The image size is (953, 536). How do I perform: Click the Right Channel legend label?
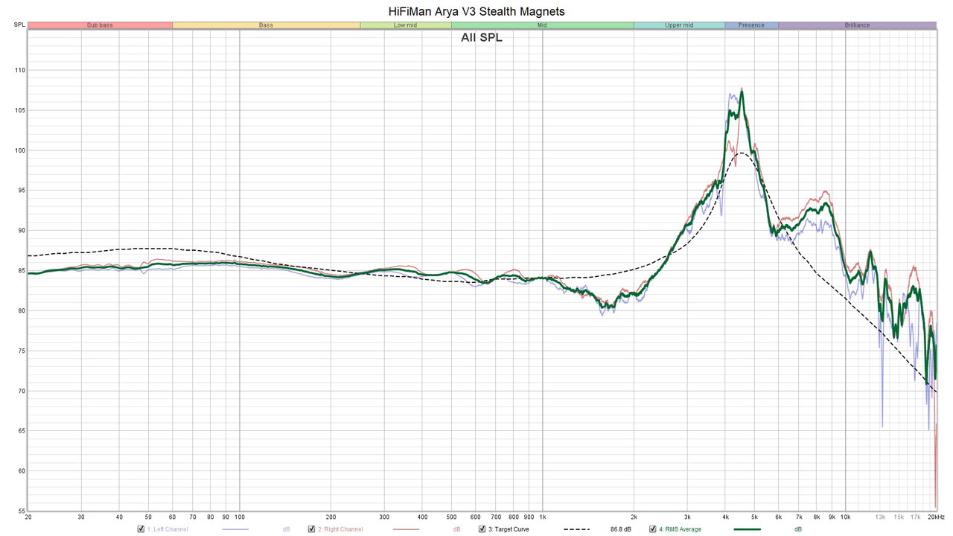340,529
